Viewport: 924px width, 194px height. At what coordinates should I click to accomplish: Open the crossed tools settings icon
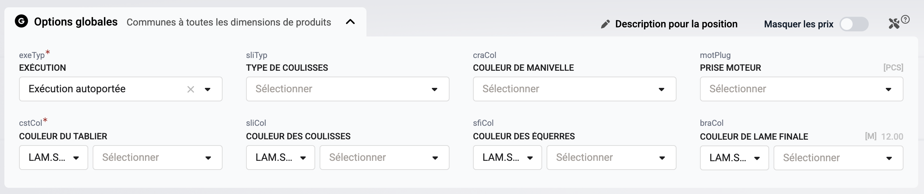[x=894, y=24]
